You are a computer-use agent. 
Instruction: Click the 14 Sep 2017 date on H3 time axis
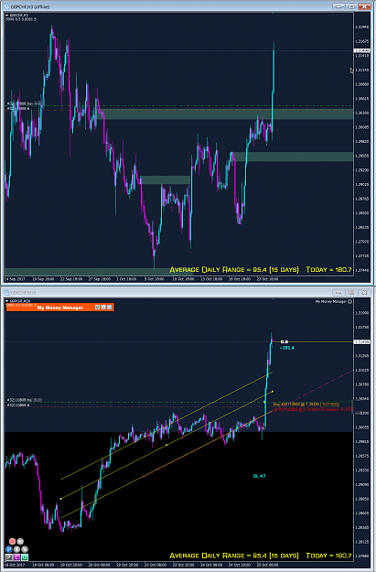(x=15, y=279)
